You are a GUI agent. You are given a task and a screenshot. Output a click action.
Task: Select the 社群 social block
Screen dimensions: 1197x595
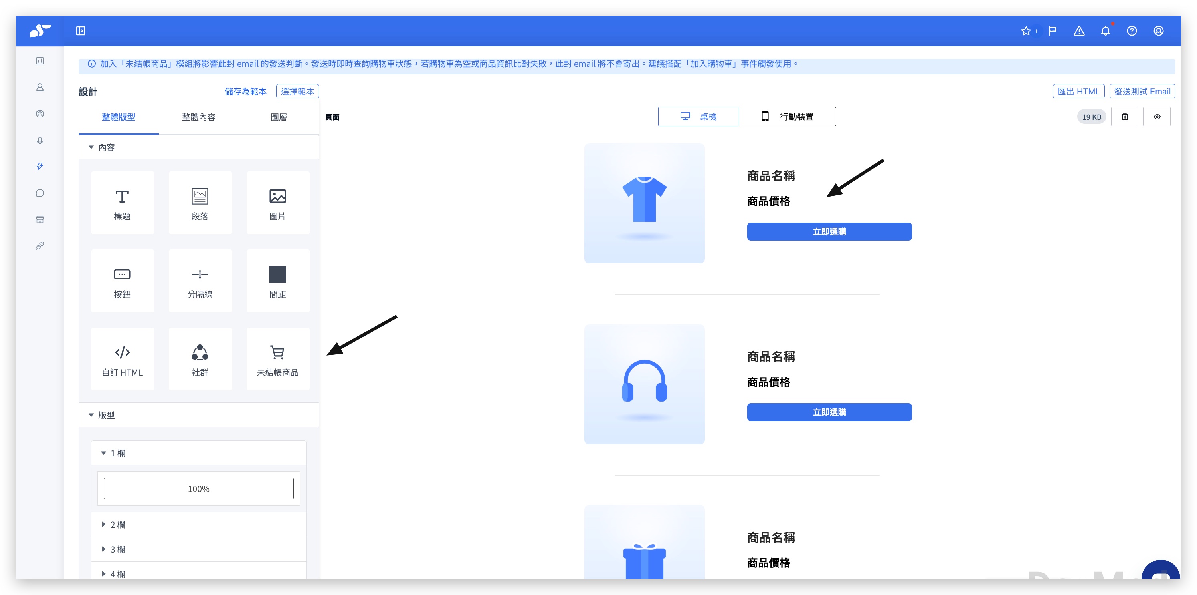click(x=200, y=359)
